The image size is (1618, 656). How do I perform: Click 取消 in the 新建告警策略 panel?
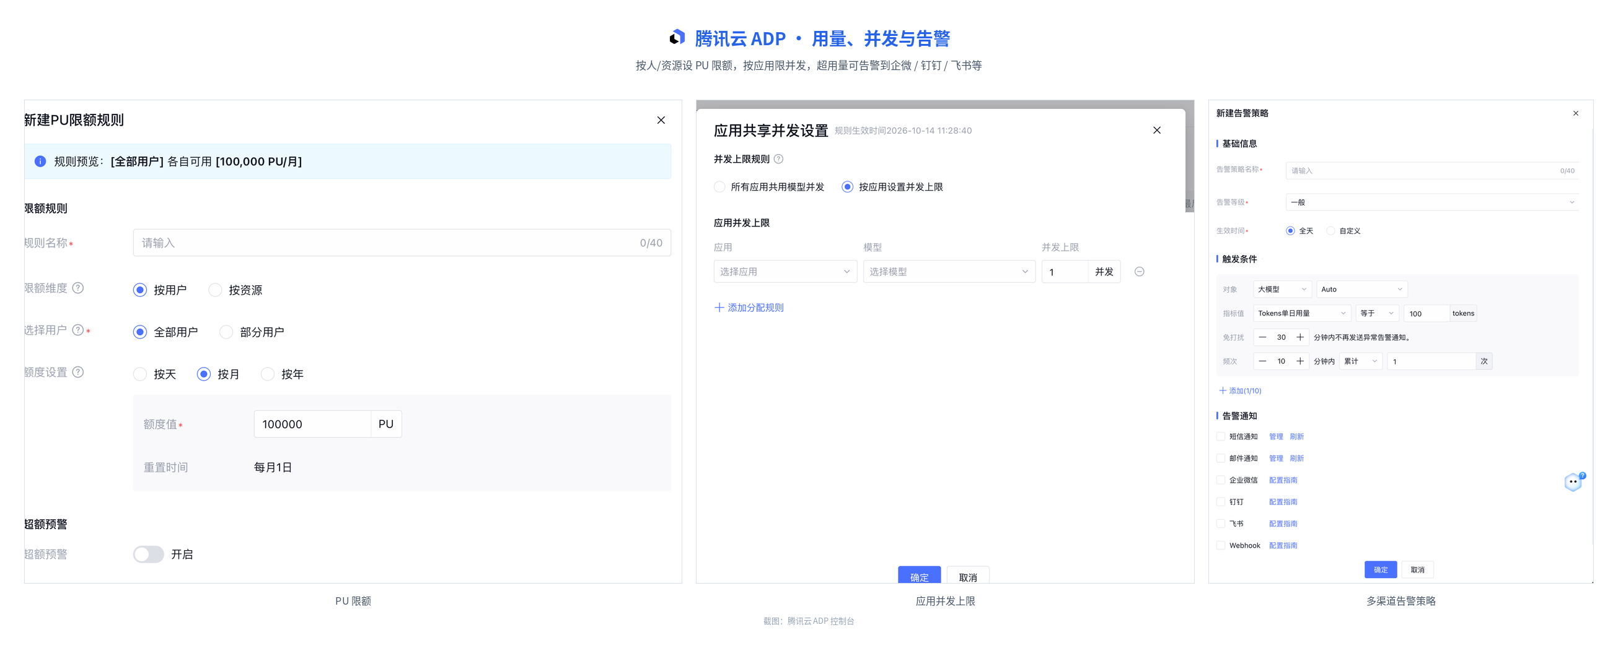coord(1417,569)
